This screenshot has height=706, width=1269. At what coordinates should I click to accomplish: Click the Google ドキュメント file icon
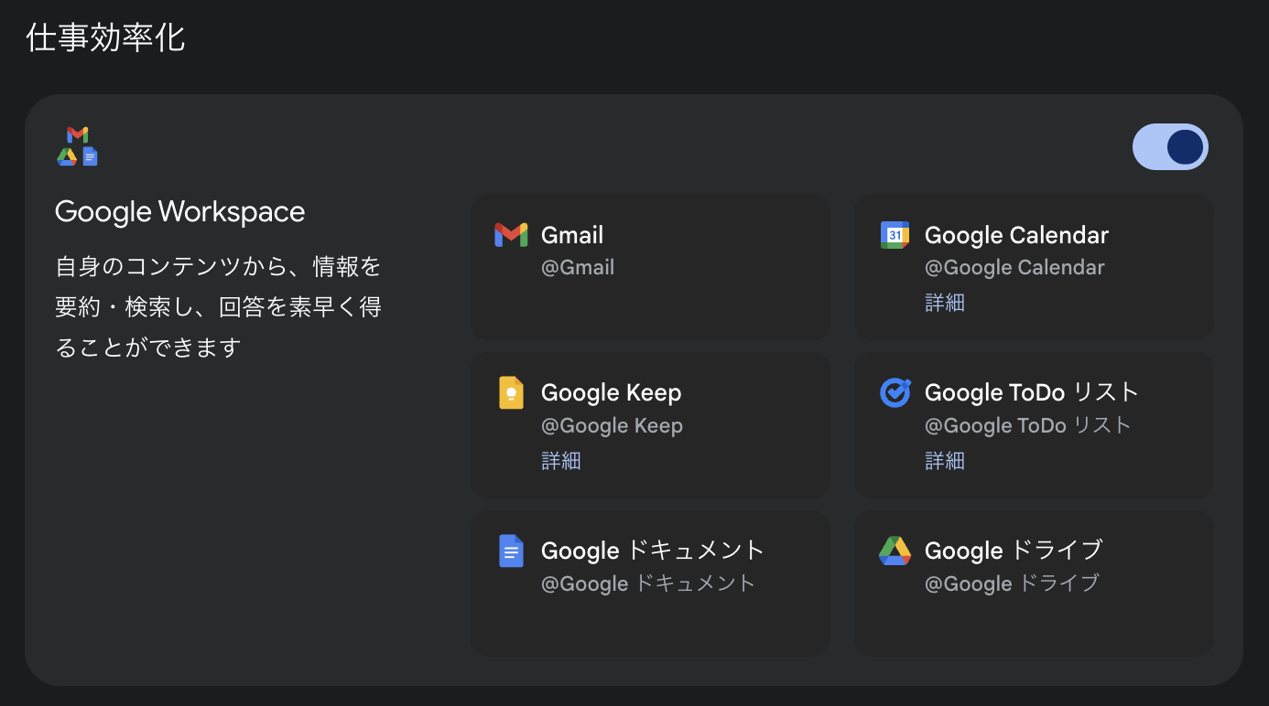click(511, 551)
